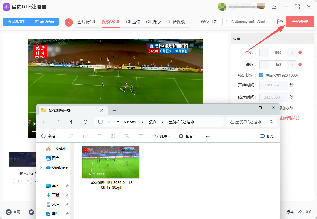317x219 pixels.
Task: Switch to the 图片转GIF tab
Action: tap(86, 22)
